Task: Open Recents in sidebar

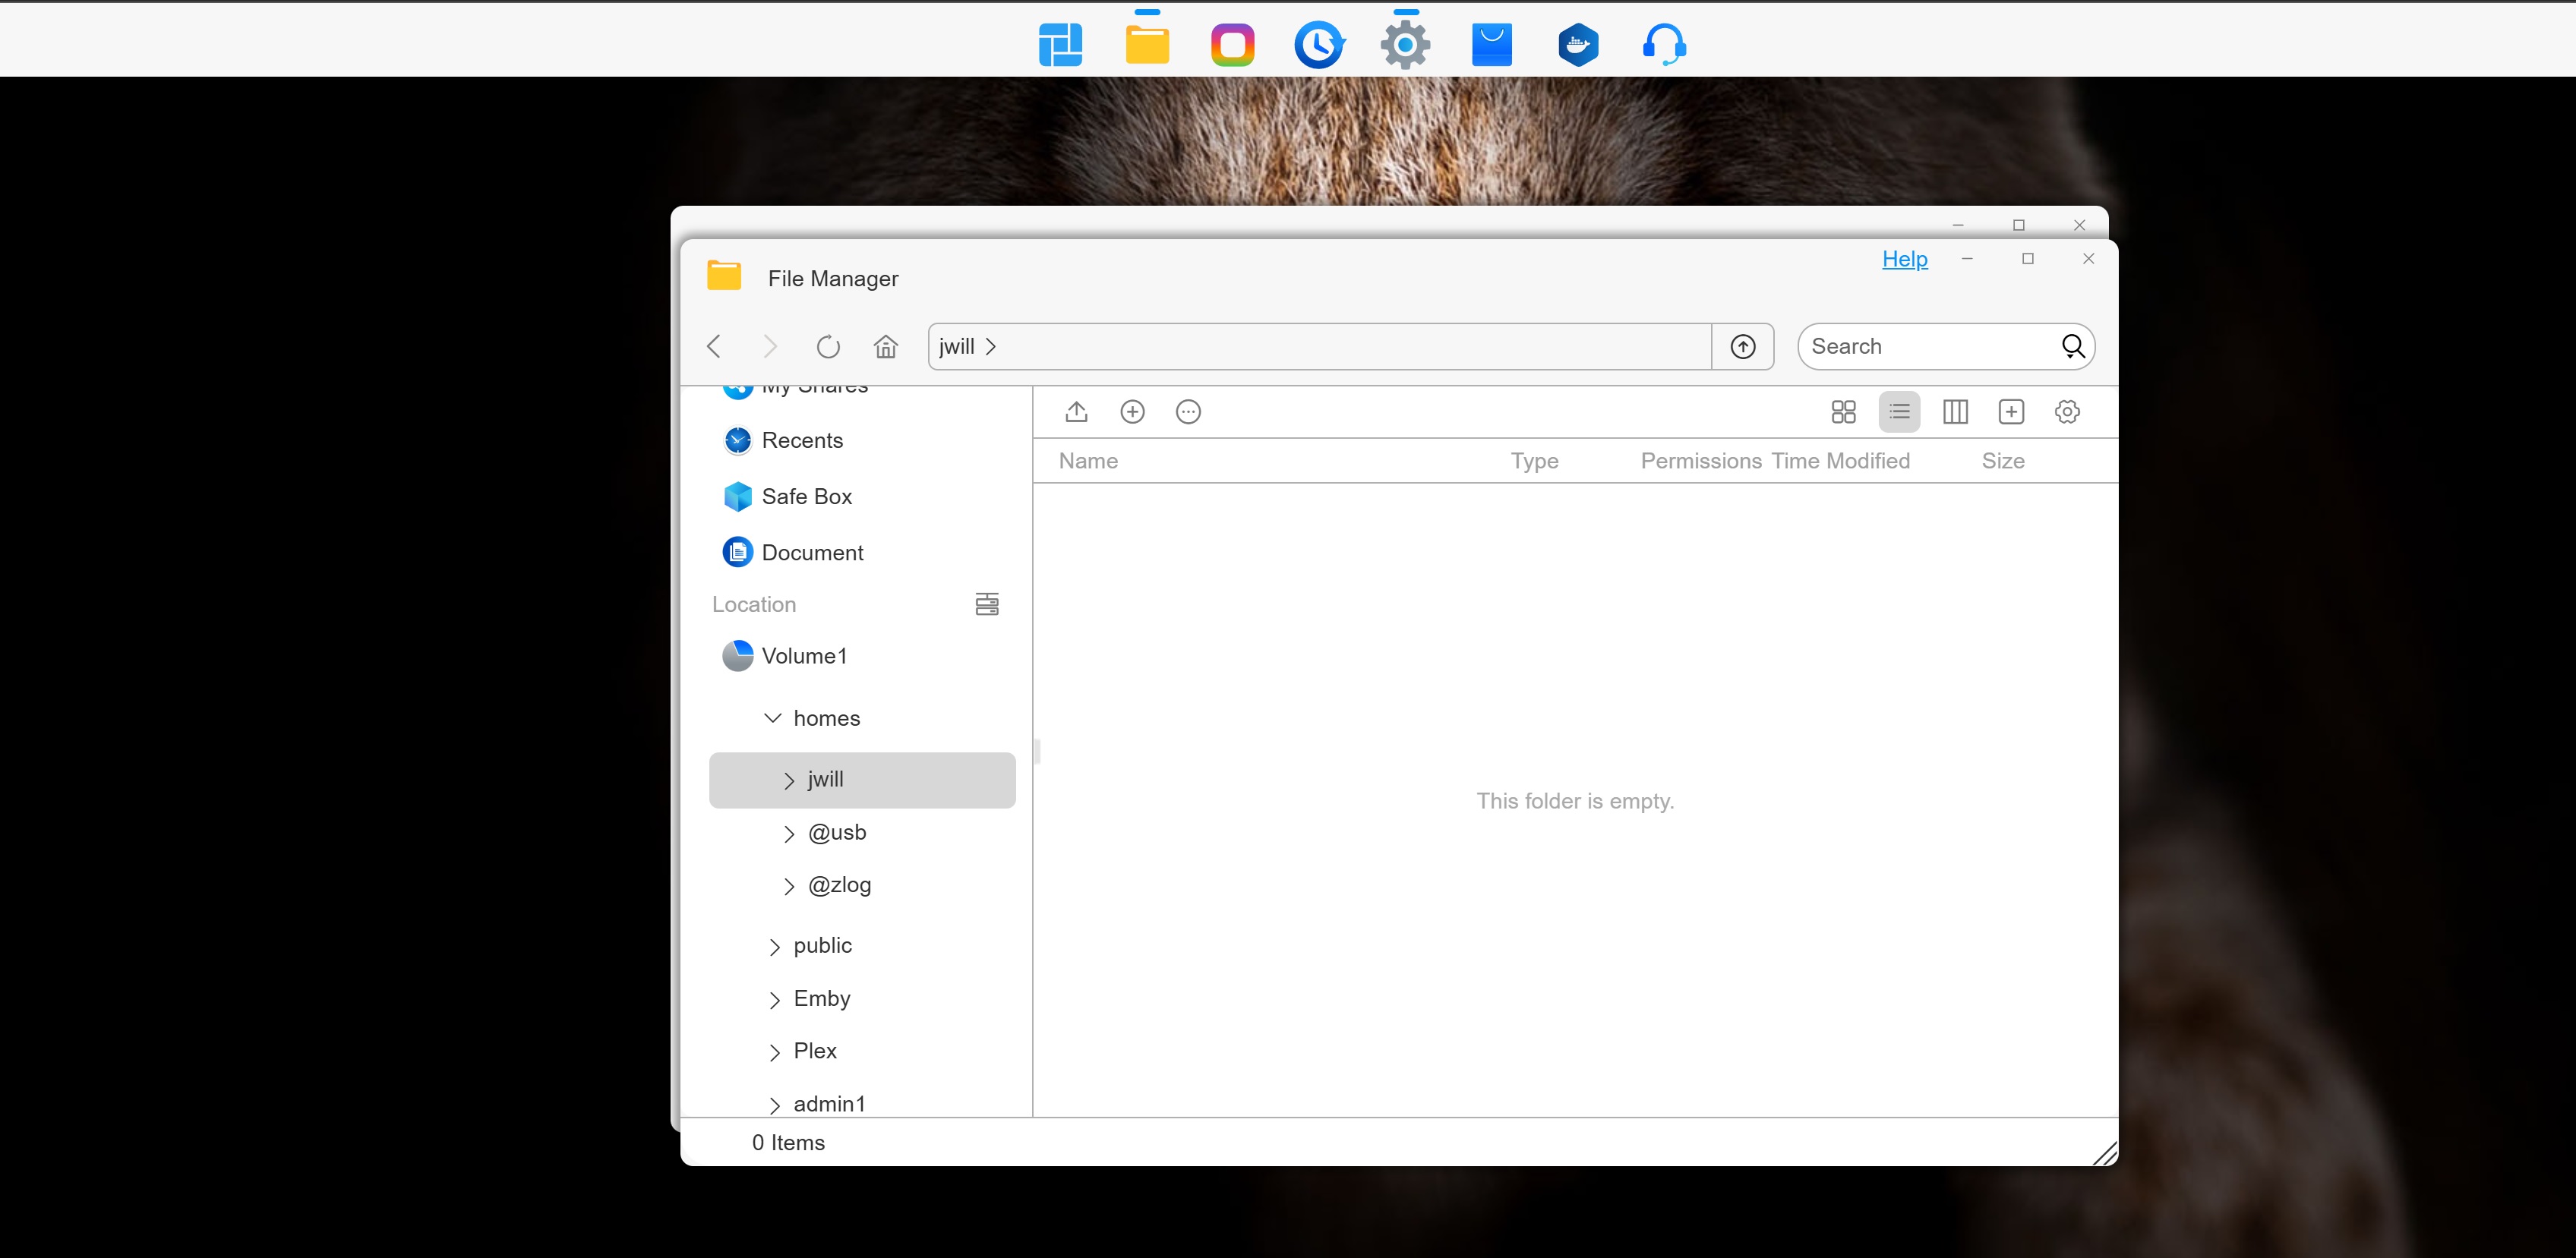Action: pos(801,441)
